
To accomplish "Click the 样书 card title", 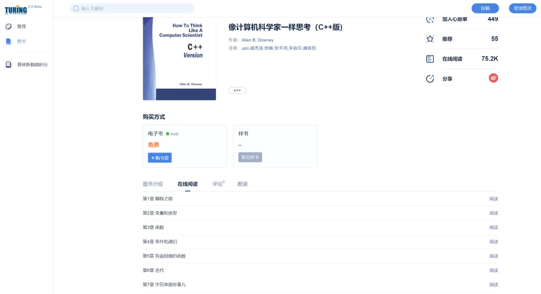I will click(x=243, y=133).
